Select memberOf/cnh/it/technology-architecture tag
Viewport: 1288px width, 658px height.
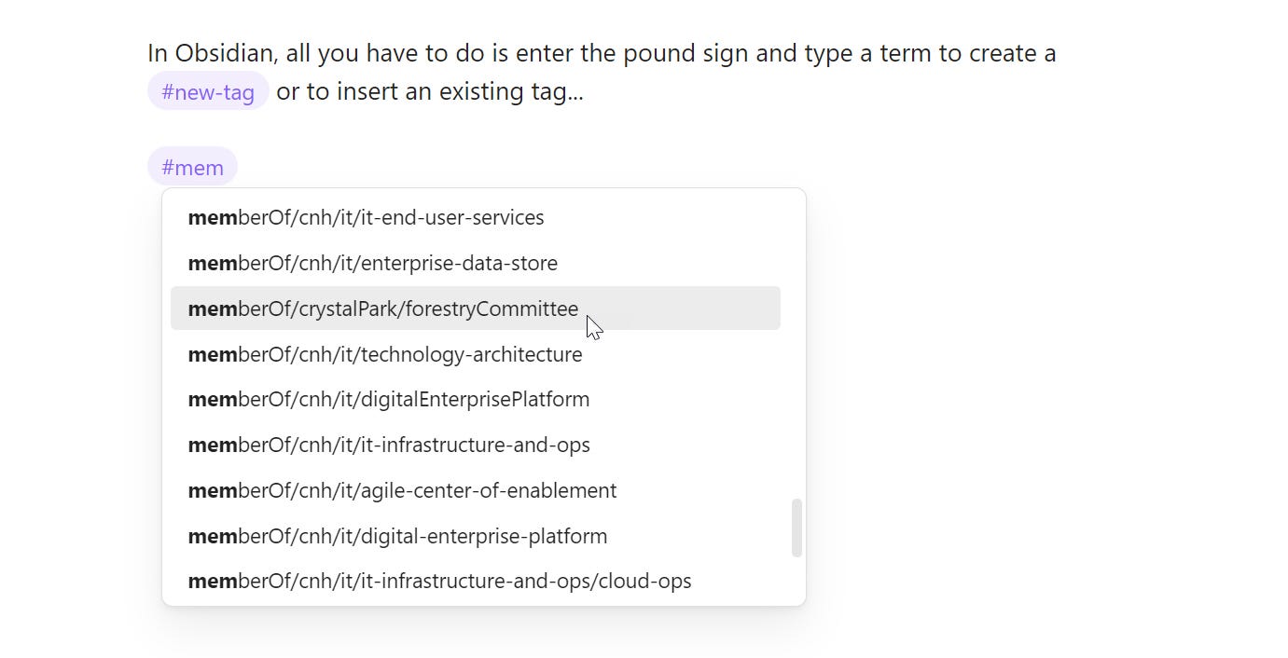coord(475,354)
